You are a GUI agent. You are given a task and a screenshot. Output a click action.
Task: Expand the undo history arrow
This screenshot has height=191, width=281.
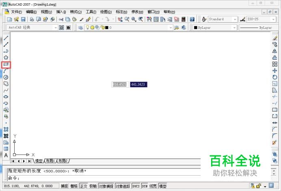(x=103, y=19)
